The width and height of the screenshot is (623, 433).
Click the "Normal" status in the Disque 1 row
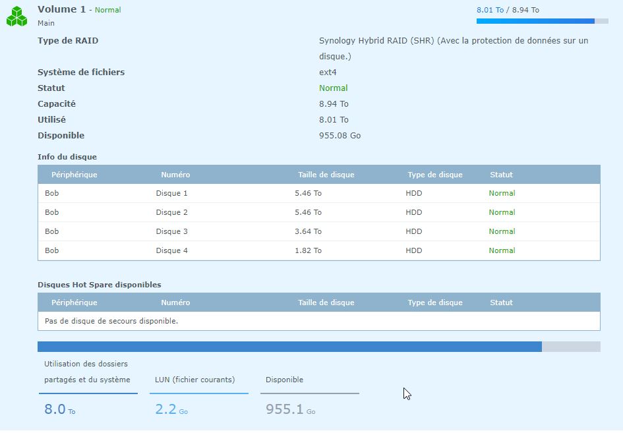(x=502, y=194)
